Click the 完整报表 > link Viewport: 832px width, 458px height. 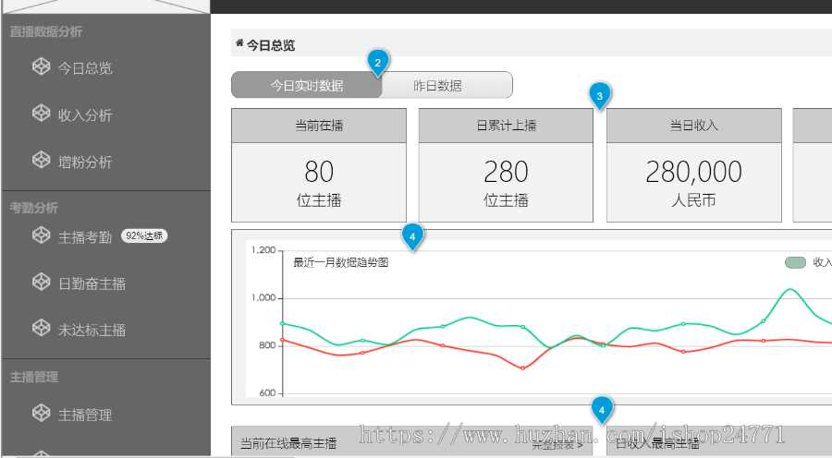coord(557,445)
